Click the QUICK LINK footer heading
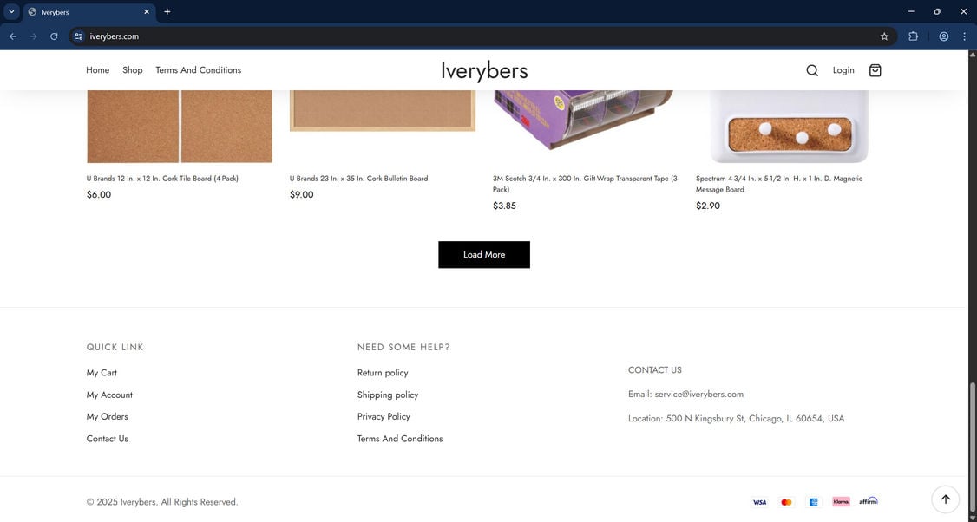 tap(115, 348)
